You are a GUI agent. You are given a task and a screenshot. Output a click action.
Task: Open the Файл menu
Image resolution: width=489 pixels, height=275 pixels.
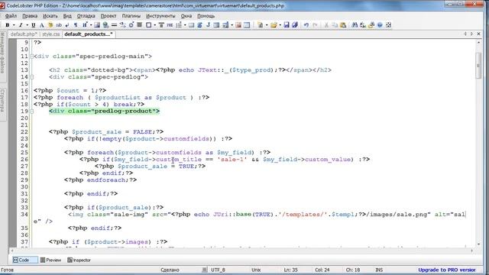pos(11,16)
